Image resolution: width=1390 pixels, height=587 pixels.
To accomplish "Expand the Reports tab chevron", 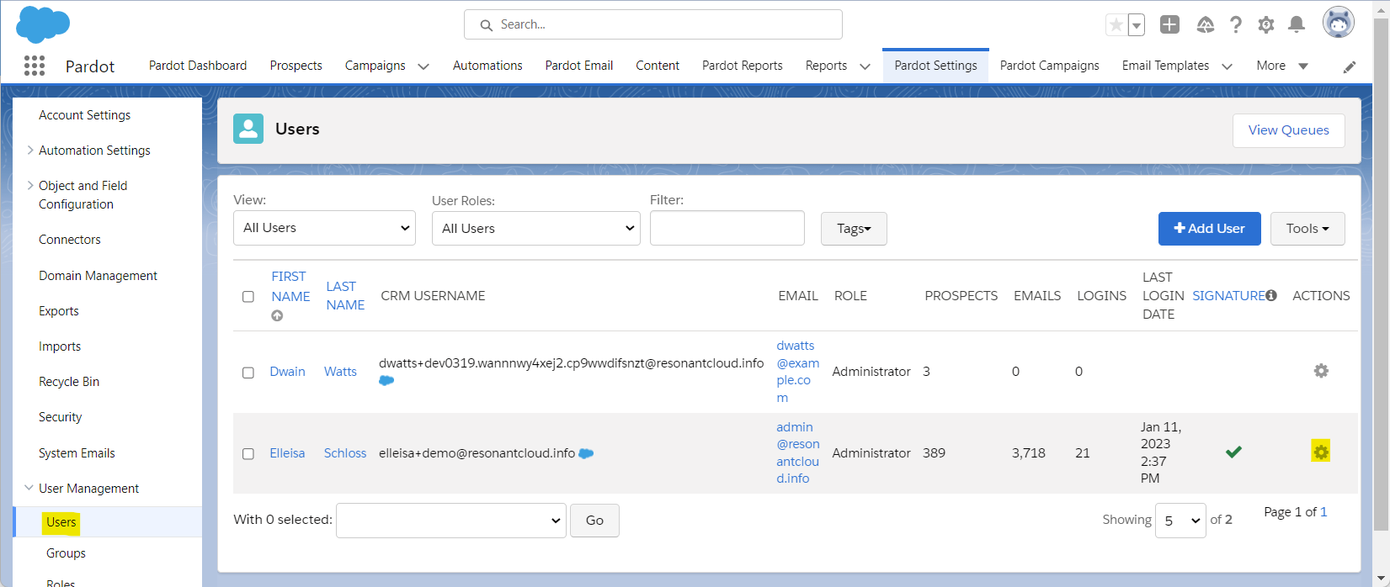I will 865,66.
